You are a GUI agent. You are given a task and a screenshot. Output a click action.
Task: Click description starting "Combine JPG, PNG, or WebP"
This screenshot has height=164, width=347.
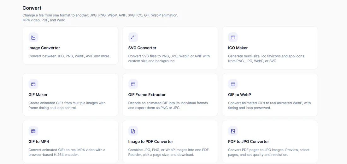click(169, 152)
